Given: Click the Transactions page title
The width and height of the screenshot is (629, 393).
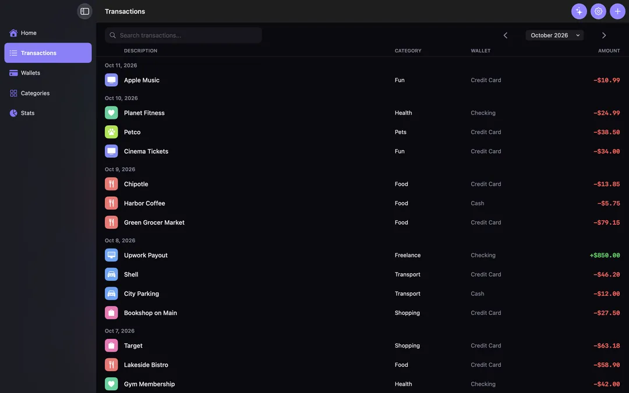Looking at the screenshot, I should [x=125, y=11].
